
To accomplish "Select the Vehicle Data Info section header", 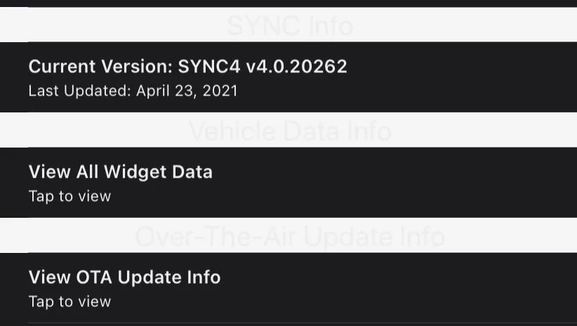I will tap(288, 131).
